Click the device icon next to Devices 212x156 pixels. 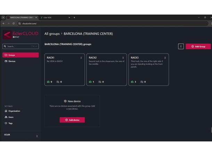[6, 61]
